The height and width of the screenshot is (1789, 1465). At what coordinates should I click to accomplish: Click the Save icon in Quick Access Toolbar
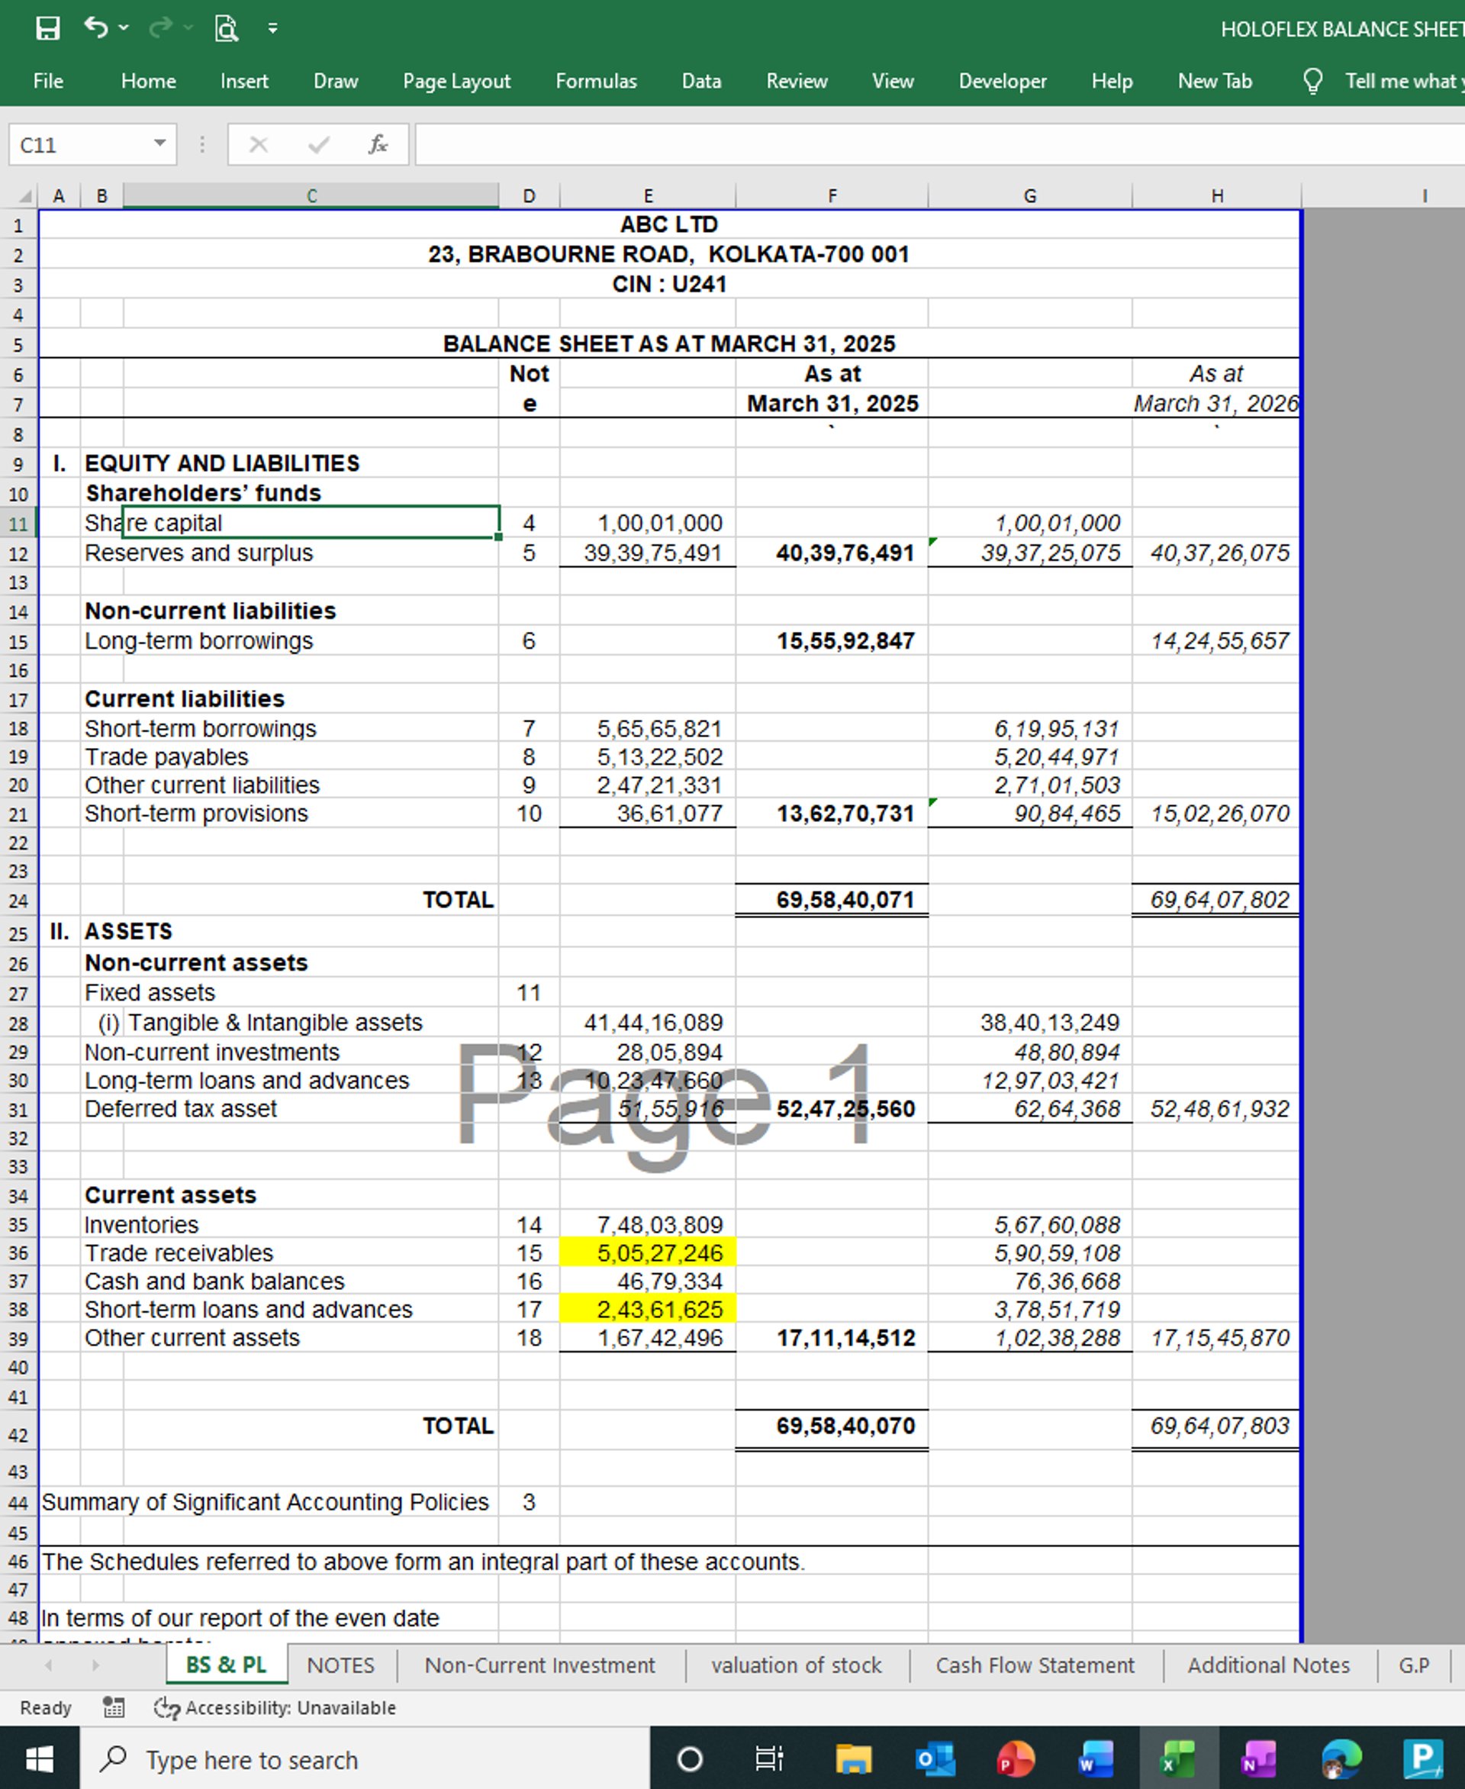(47, 29)
